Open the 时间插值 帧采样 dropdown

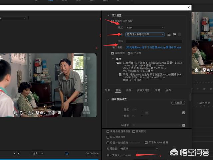139,149
